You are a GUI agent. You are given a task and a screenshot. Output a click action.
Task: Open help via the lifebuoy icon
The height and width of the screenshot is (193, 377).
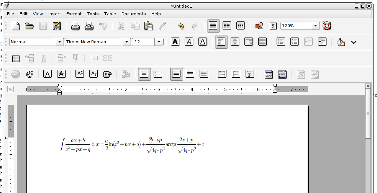327,26
